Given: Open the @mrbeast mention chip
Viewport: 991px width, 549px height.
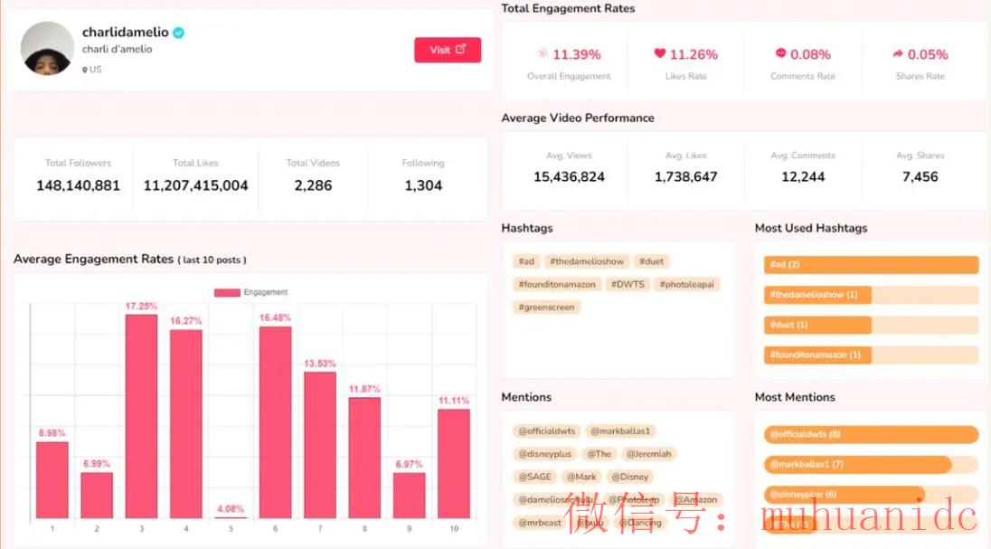Looking at the screenshot, I should coord(540,523).
